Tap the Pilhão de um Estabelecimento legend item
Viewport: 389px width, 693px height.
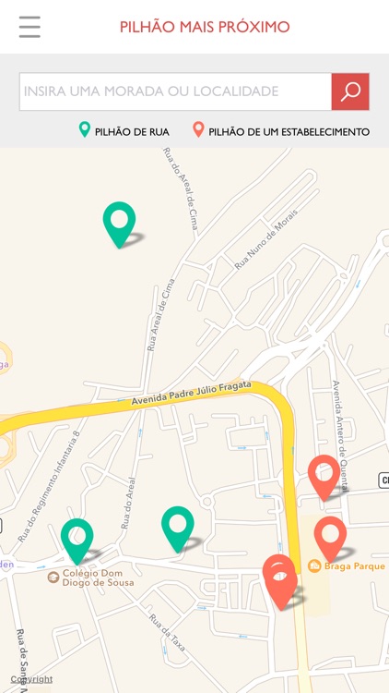[281, 131]
